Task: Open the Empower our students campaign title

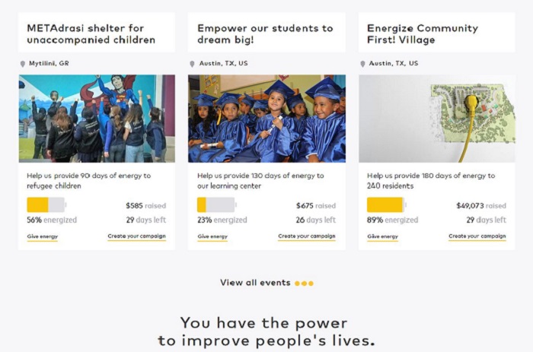Action: (x=265, y=34)
